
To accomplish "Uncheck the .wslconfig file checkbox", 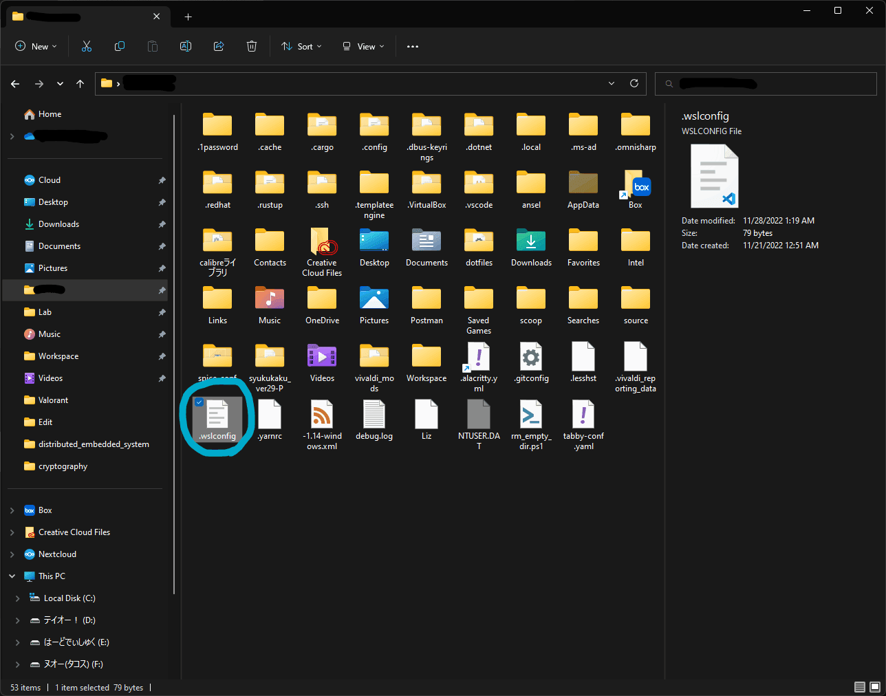I will [x=199, y=402].
